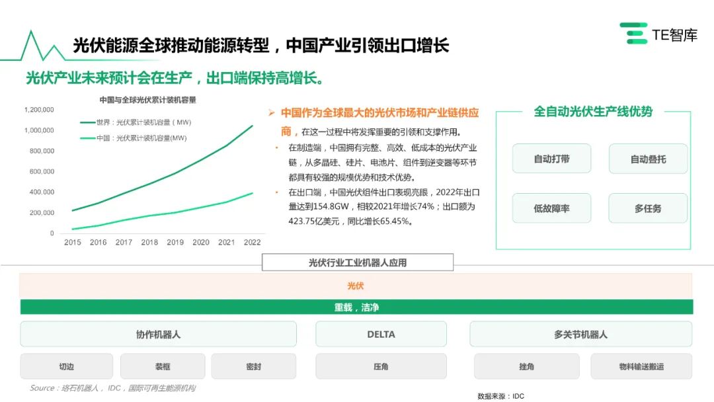Click the 切边 application box

[x=66, y=366]
